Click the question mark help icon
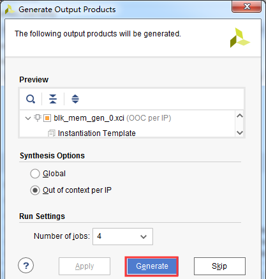Screen dimensions: 266x279 pos(26,266)
